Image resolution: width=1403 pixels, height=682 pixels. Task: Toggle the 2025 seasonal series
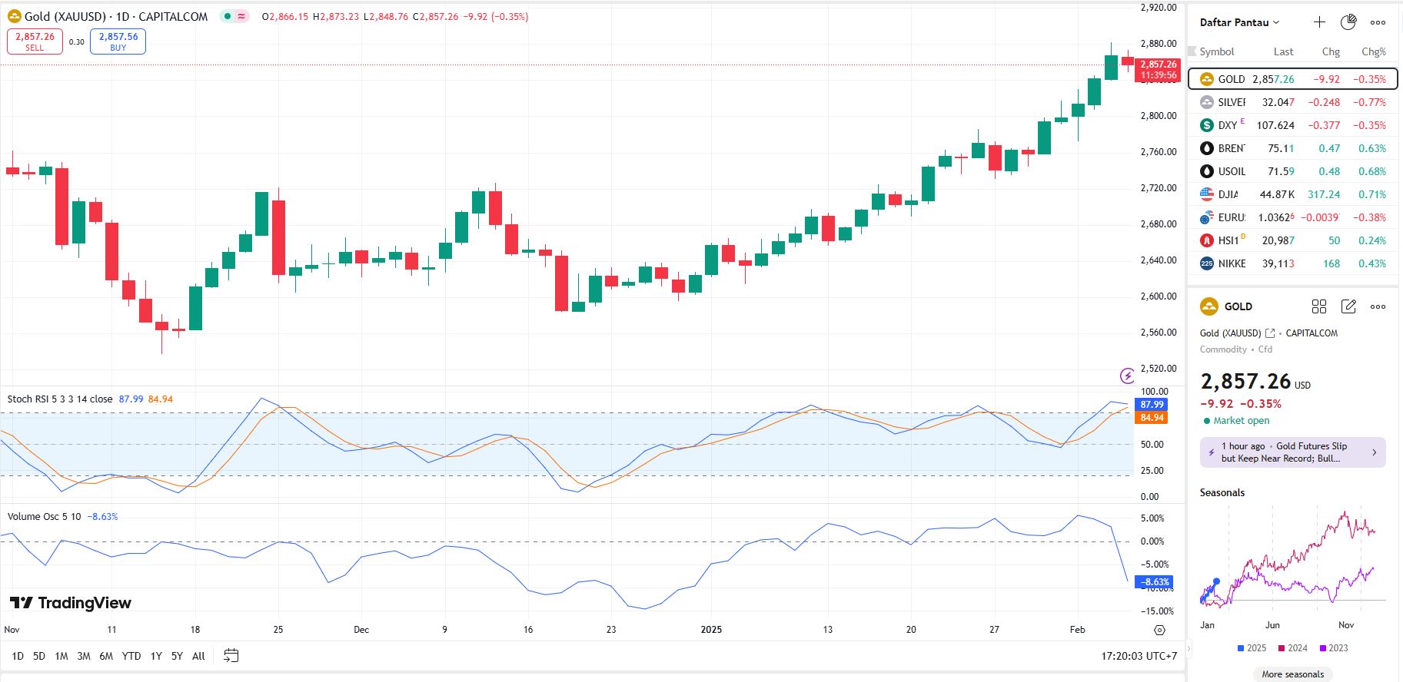pos(1252,648)
